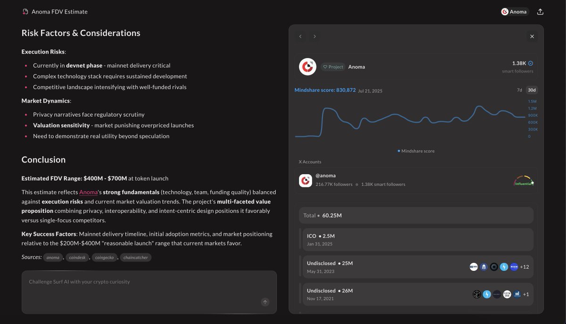Click the Anoma chip in the header
The height and width of the screenshot is (324, 566).
(x=515, y=12)
